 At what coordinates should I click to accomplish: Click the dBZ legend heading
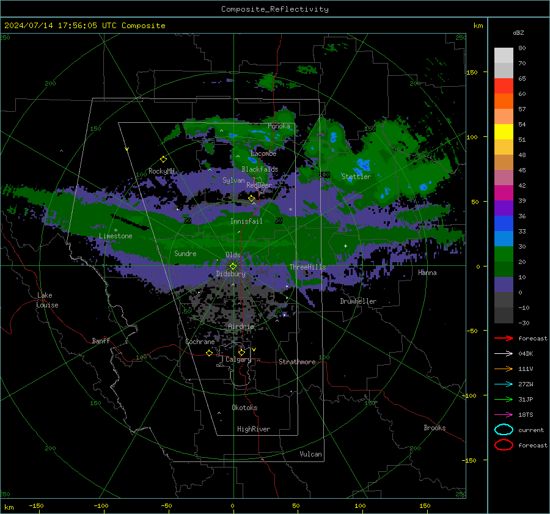(518, 32)
